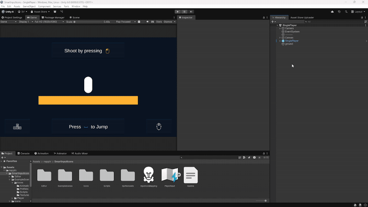Open the Component menu

pos(44,6)
